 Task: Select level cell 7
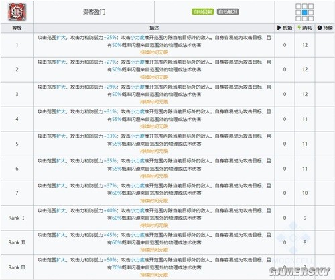click(x=17, y=193)
